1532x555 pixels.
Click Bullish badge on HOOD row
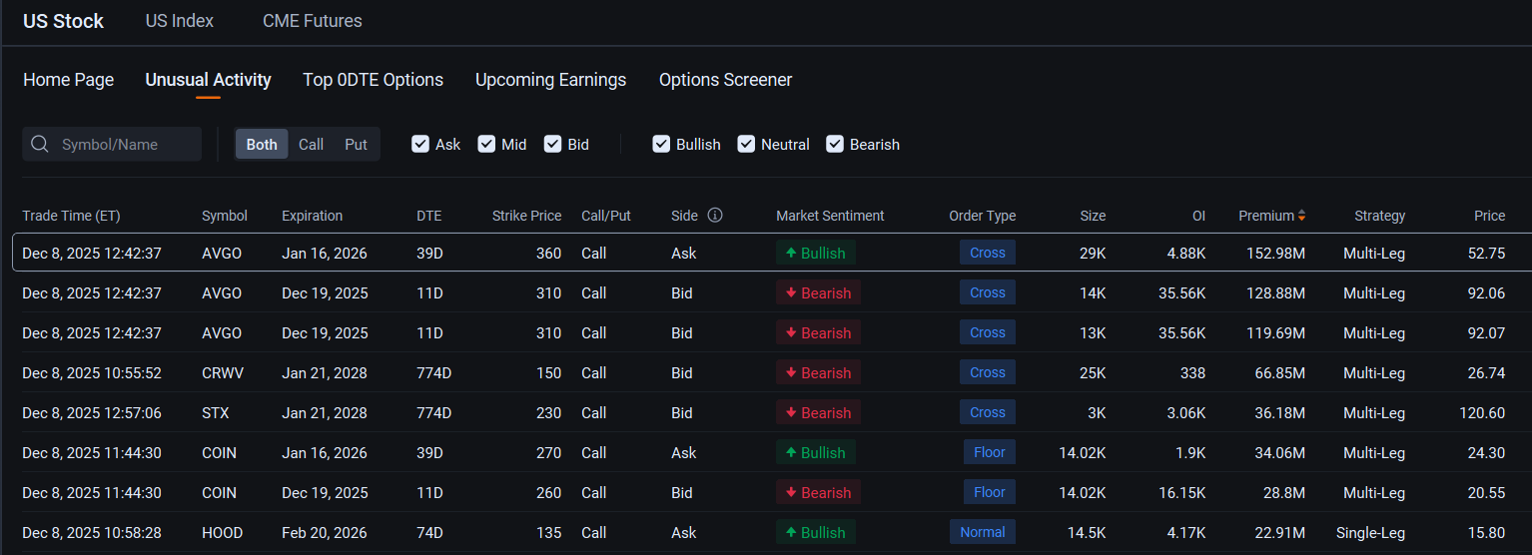815,533
